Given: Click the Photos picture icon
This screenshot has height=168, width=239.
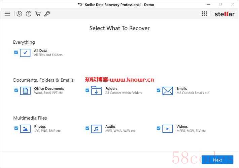Looking at the screenshot, I should tap(25, 129).
